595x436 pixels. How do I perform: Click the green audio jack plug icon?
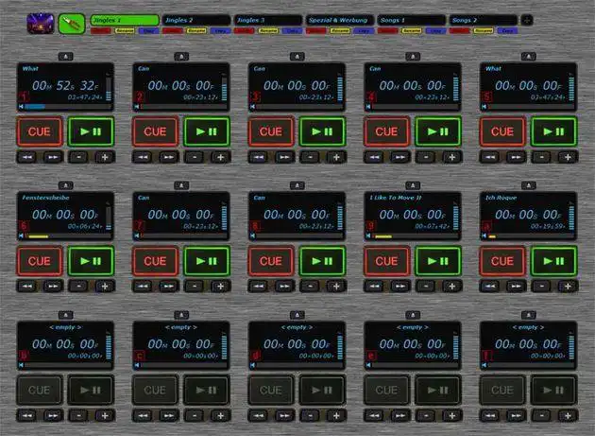click(72, 24)
